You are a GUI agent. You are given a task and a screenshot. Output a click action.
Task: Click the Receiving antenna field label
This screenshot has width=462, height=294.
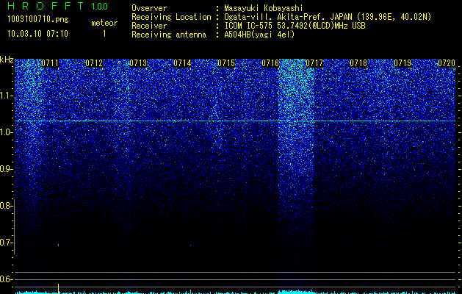(169, 35)
